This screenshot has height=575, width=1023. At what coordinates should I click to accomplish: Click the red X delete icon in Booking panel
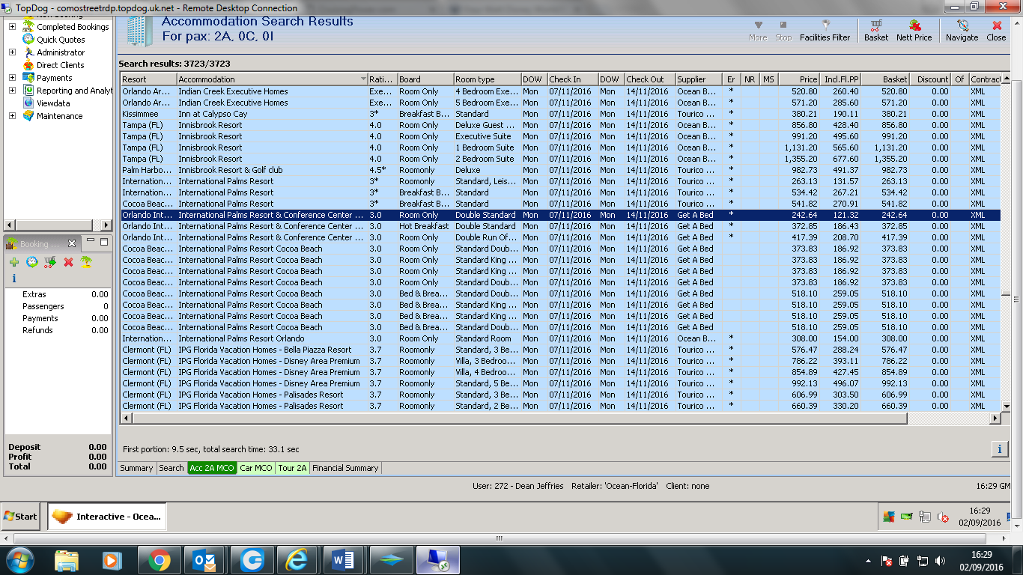68,262
